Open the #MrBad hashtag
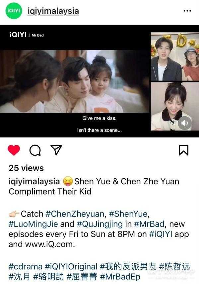Screen dimensions: 199x284 click(149, 224)
